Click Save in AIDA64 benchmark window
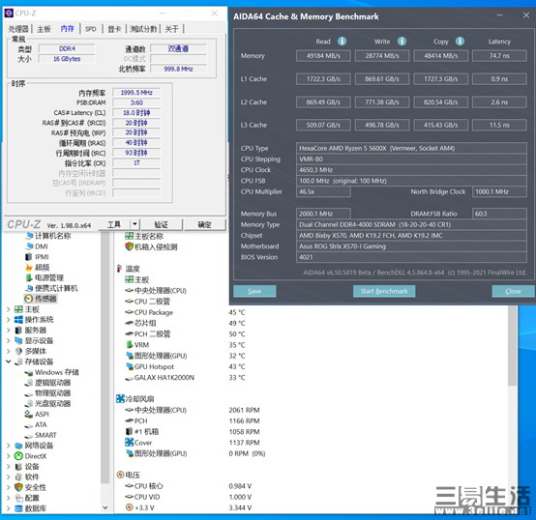536x520 pixels. 254,291
